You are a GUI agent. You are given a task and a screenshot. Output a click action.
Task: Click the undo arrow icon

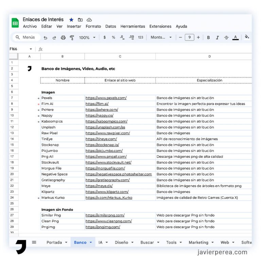[x=45, y=38]
